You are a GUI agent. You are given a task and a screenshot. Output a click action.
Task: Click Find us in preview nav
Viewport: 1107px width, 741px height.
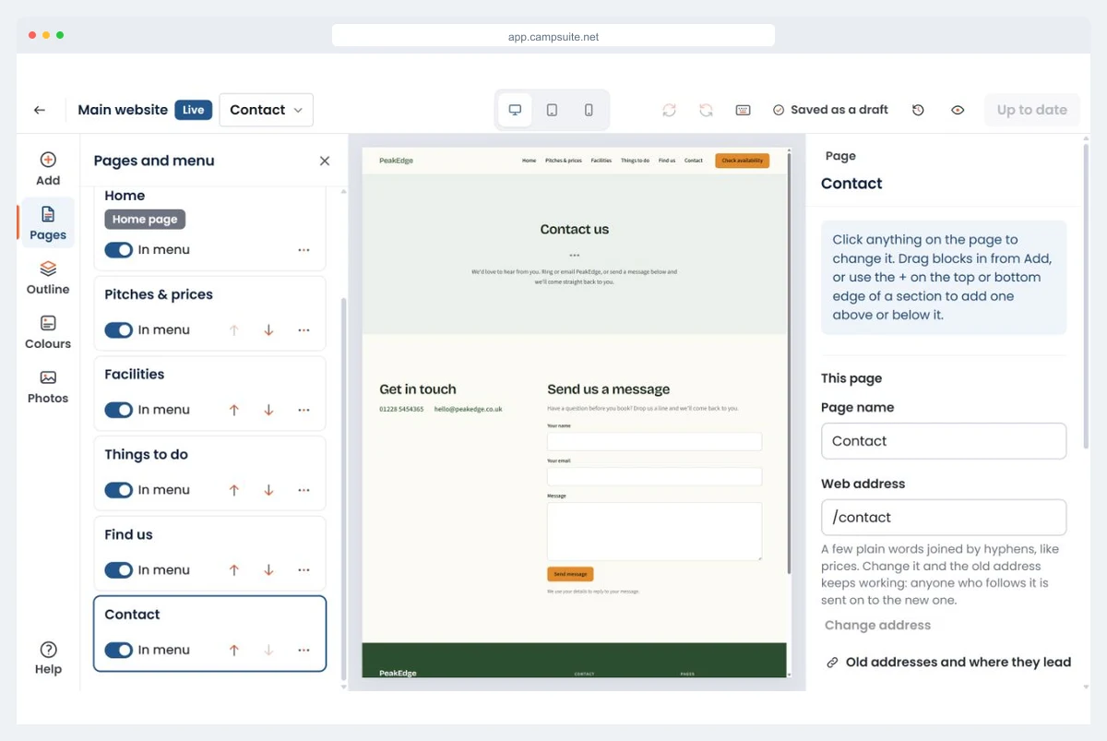(667, 161)
